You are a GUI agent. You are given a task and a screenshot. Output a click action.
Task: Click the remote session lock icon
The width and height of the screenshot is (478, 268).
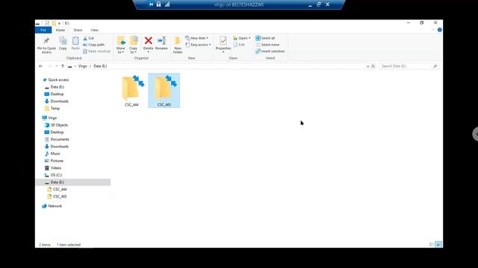pyautogui.click(x=158, y=4)
